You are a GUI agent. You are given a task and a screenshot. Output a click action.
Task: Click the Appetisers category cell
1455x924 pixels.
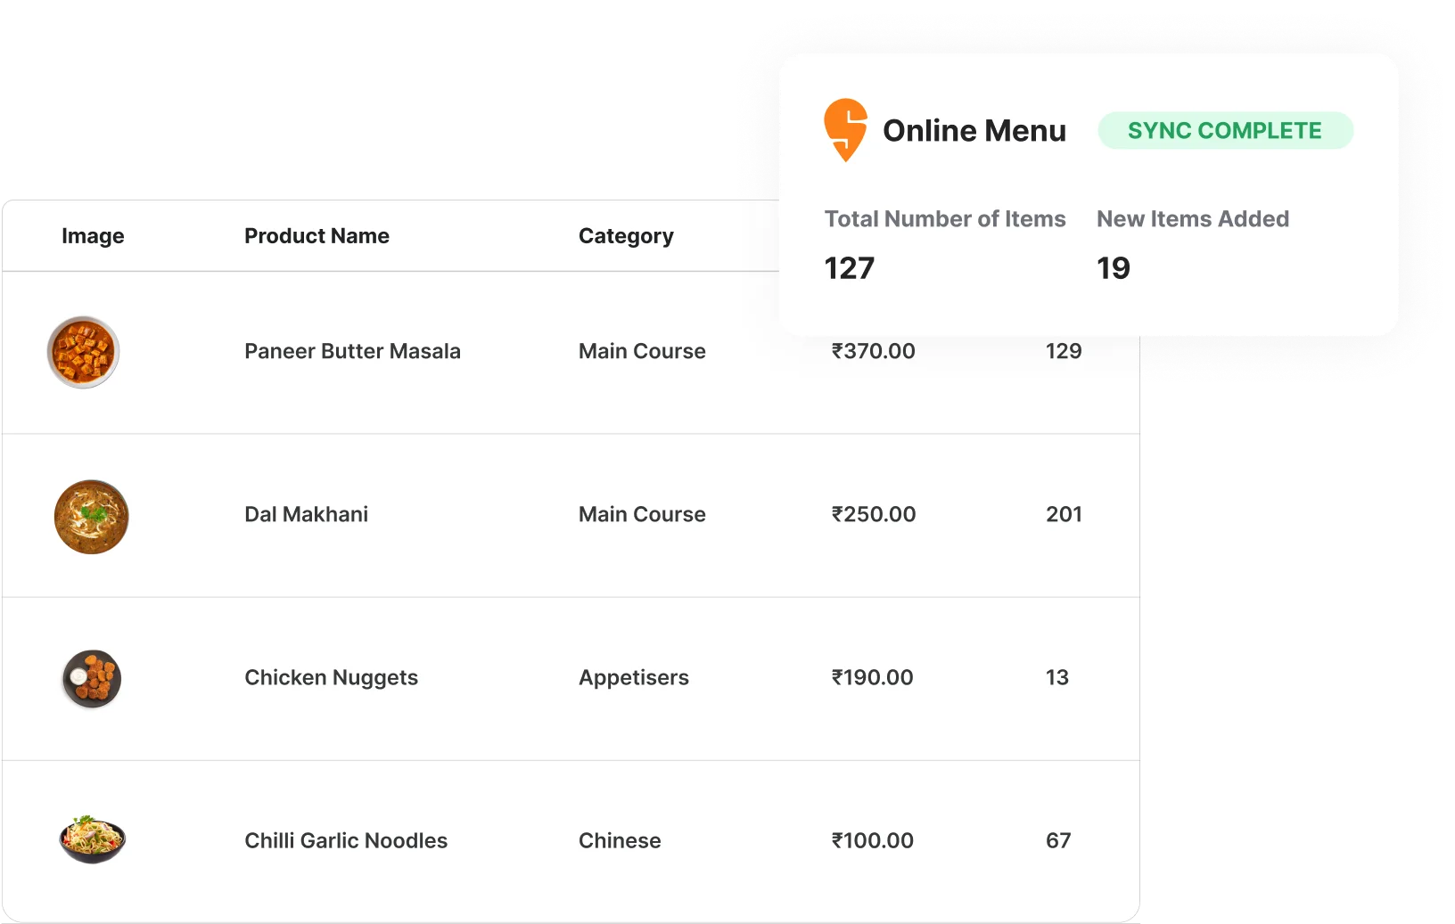(x=633, y=677)
